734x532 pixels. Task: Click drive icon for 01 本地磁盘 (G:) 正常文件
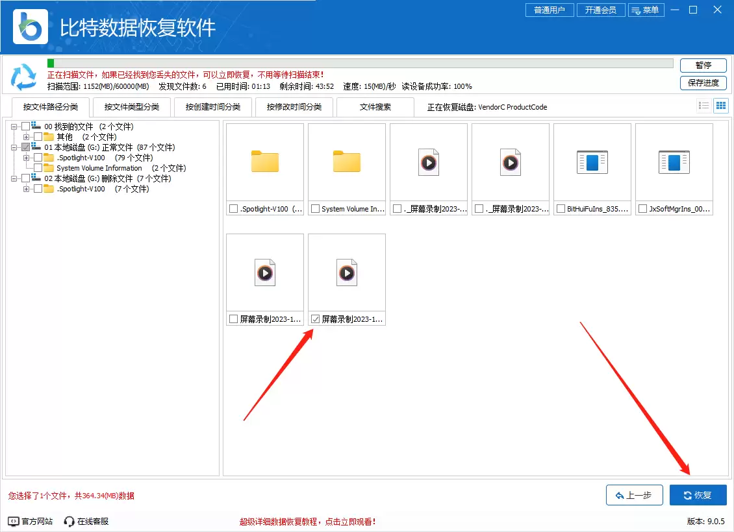coord(36,147)
